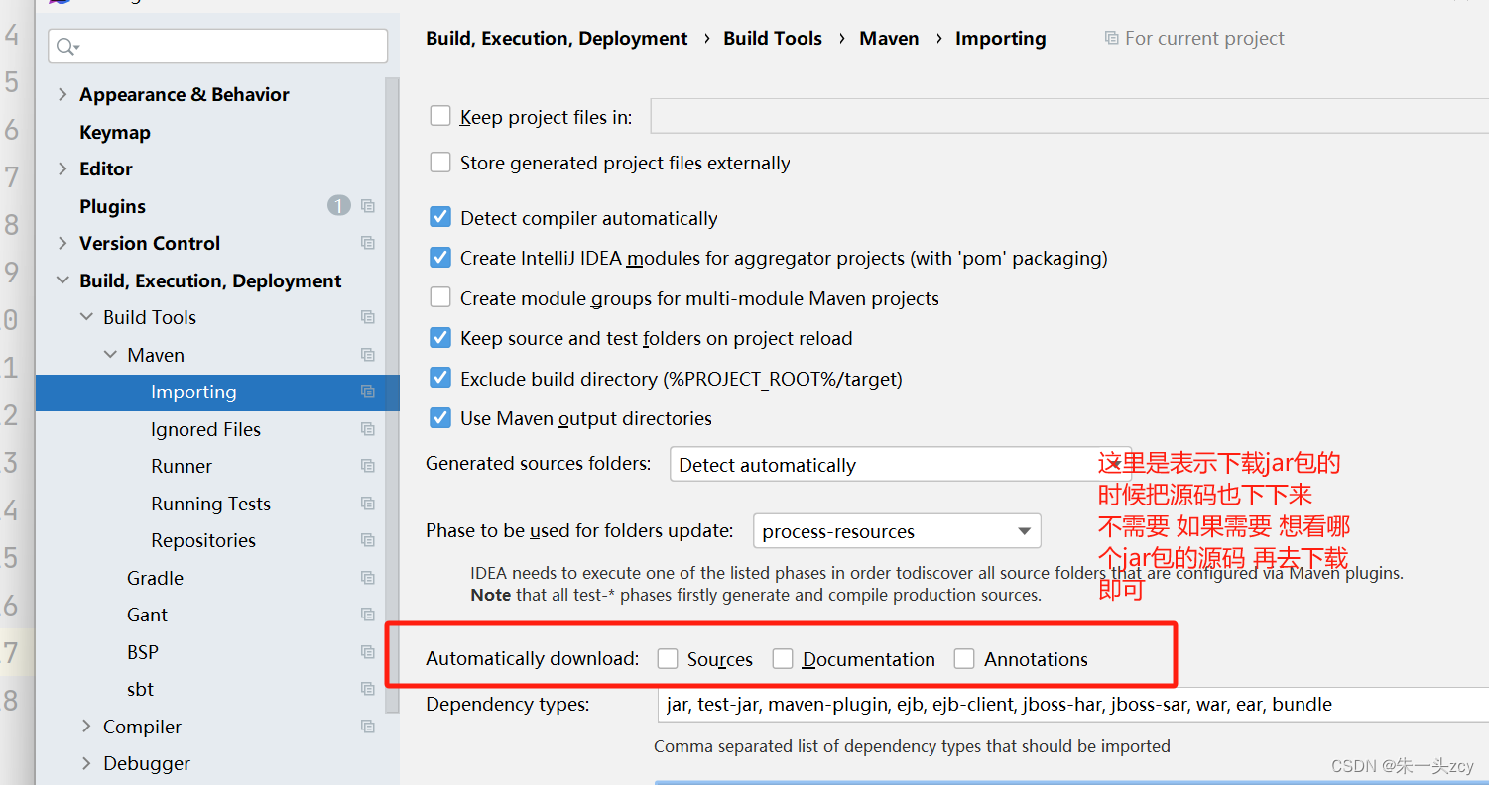
Task: Uncheck Detect compiler automatically
Action: pyautogui.click(x=440, y=217)
